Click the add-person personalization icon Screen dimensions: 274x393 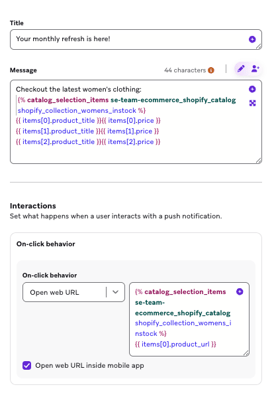255,68
